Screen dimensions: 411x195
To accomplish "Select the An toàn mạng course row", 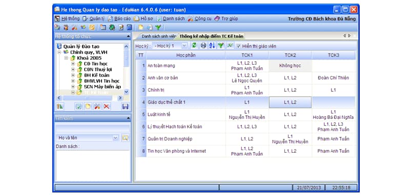I will pos(245,66).
